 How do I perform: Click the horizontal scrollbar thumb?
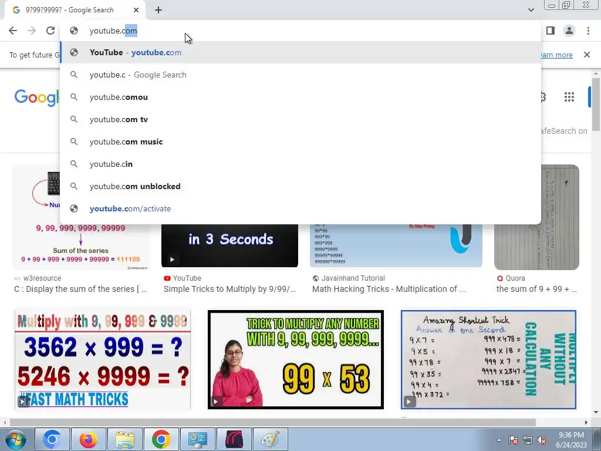pyautogui.click(x=272, y=422)
